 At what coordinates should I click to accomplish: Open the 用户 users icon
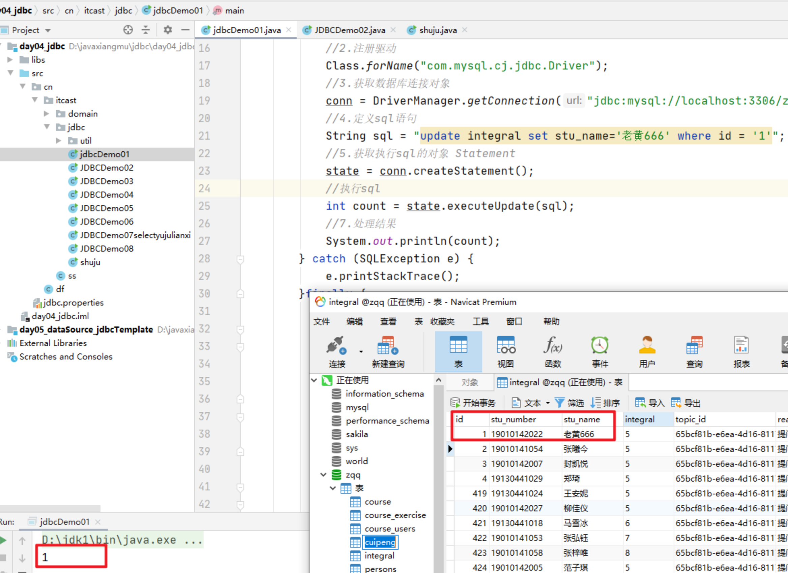point(647,352)
